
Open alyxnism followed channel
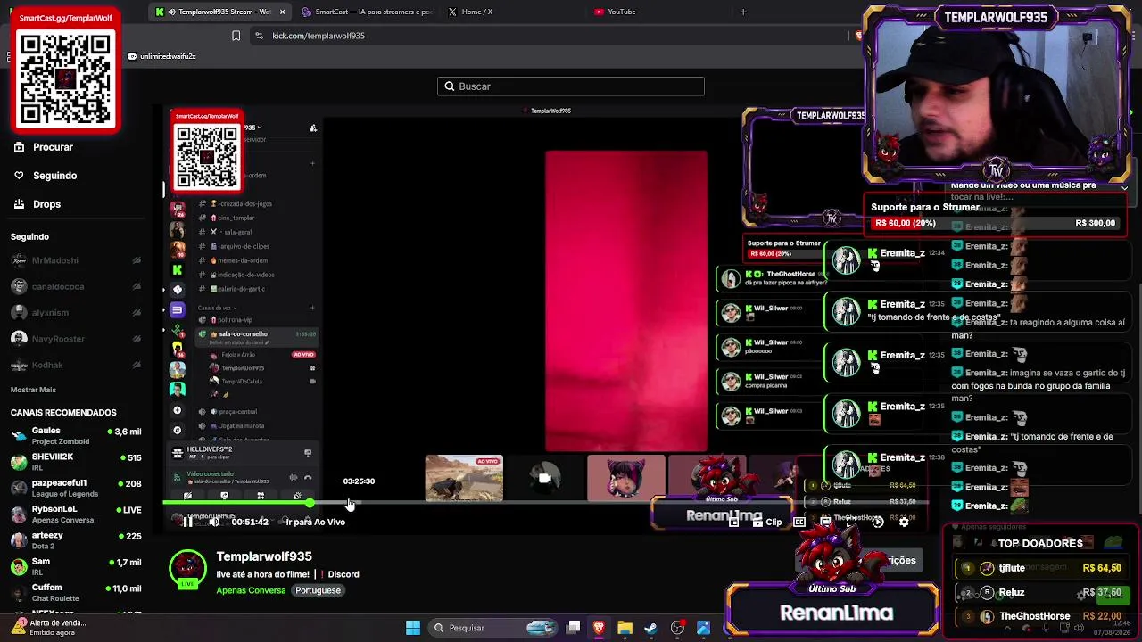76,313
